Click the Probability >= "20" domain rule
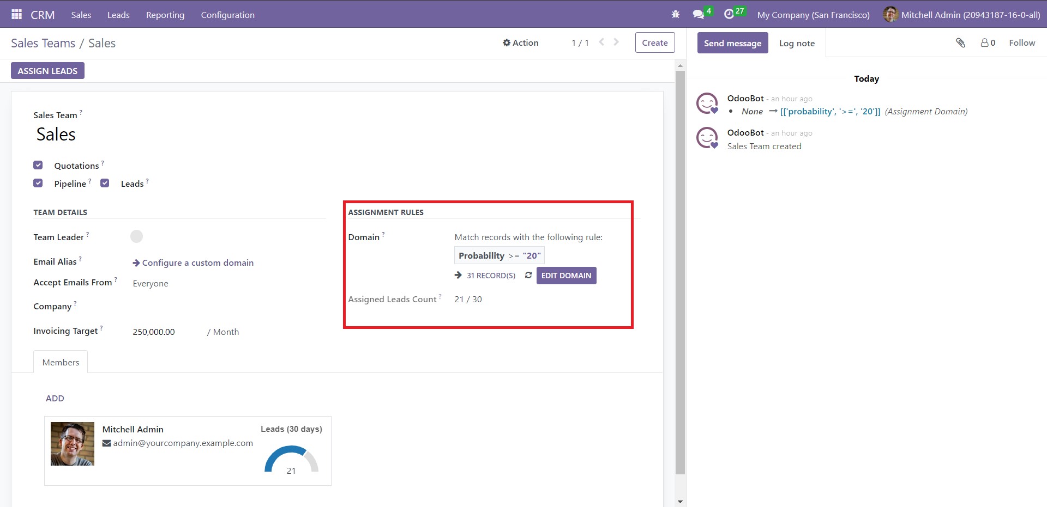 point(500,255)
